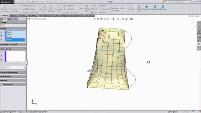201x113 pixels.
Task: Click Zoom to Area icon
Action: click(98, 19)
